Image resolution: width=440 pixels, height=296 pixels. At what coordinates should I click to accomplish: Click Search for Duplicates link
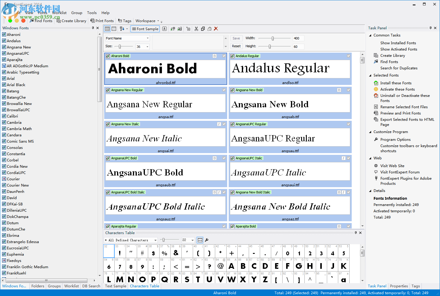[x=399, y=68]
